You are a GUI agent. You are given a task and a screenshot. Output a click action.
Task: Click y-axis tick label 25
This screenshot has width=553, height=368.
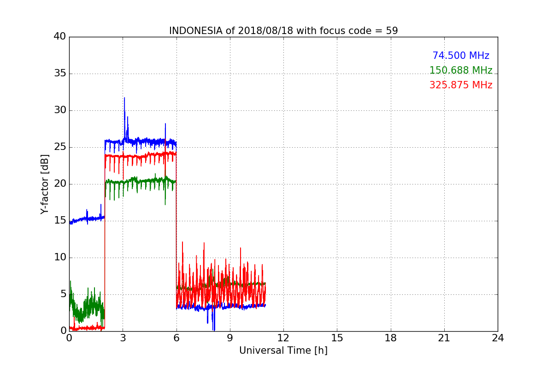[60, 147]
